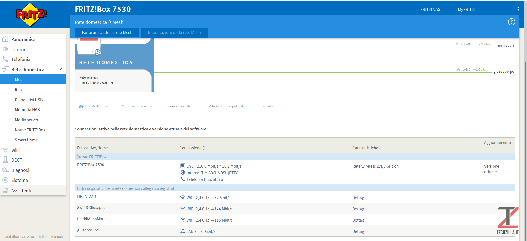Click the Telefonia link in FRITZ!Box row
Screen dimensions: 527x241
tap(195, 179)
